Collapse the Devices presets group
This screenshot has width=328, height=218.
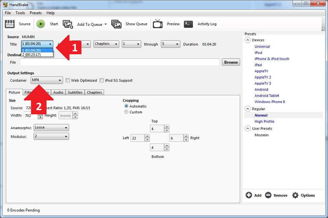coord(248,40)
